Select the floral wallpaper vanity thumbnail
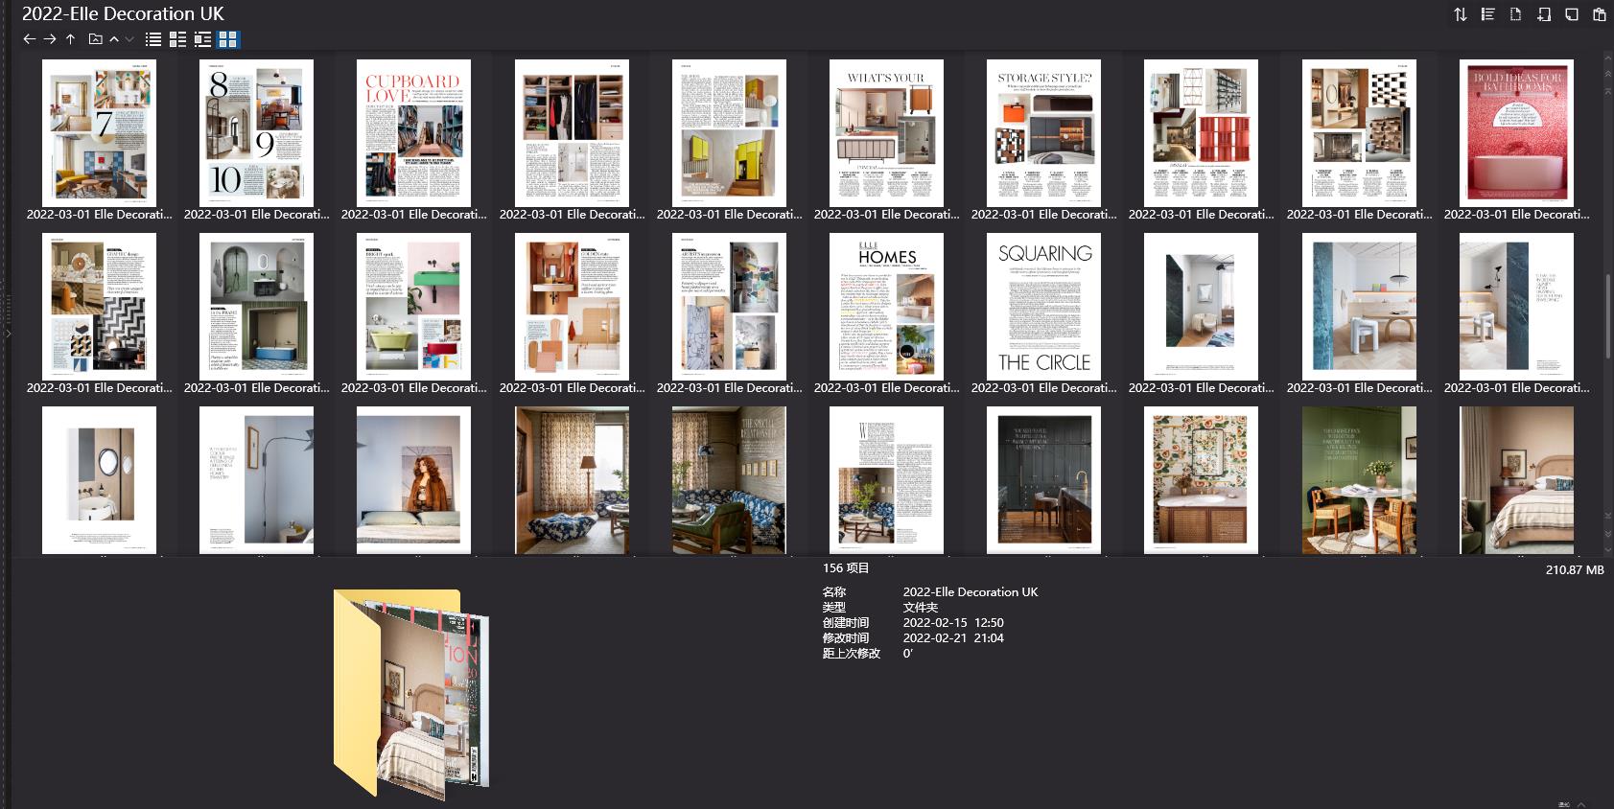The image size is (1614, 809). 1201,480
